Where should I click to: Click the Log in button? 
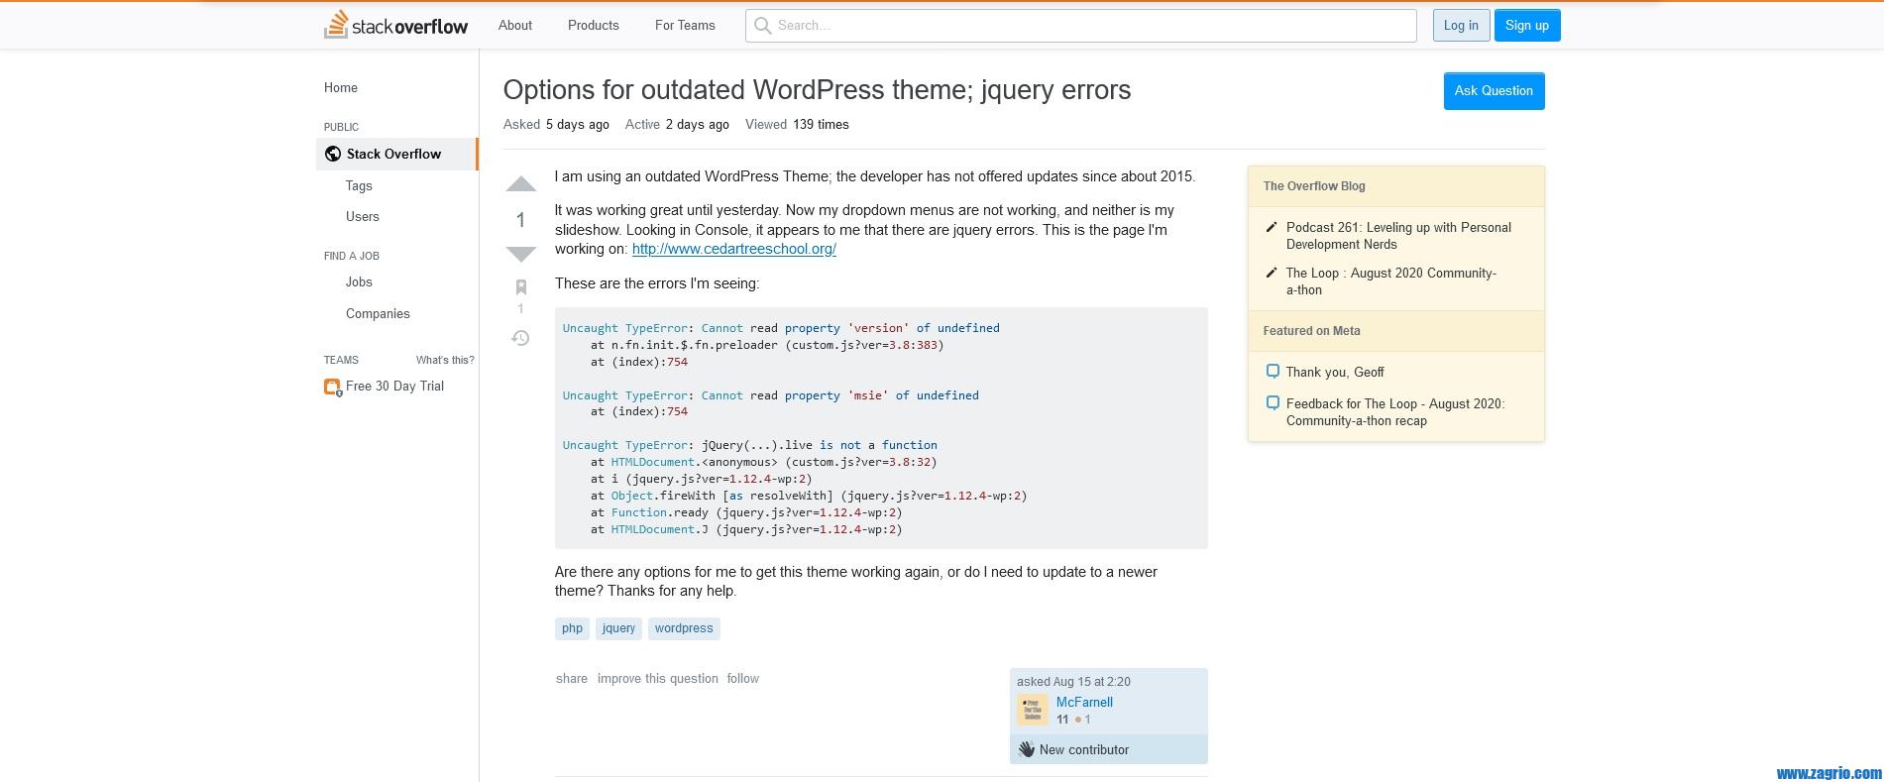(1461, 26)
